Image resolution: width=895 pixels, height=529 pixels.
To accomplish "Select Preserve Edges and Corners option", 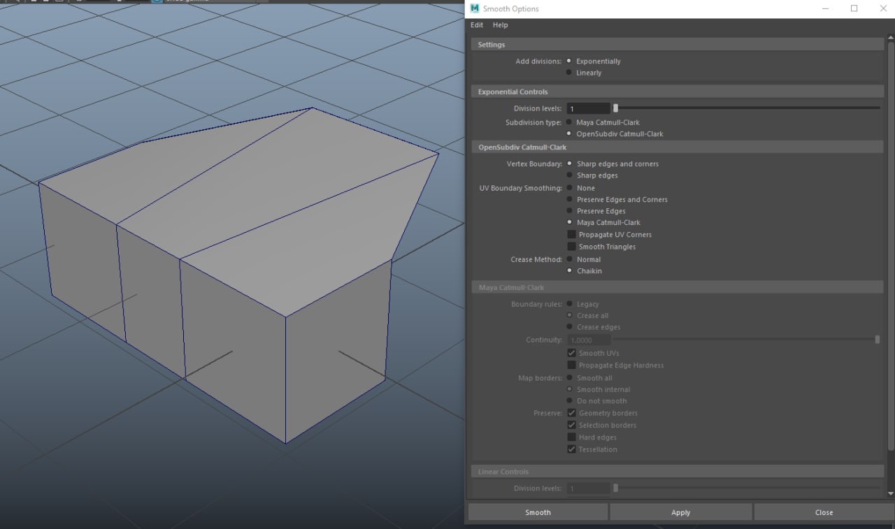I will (569, 199).
